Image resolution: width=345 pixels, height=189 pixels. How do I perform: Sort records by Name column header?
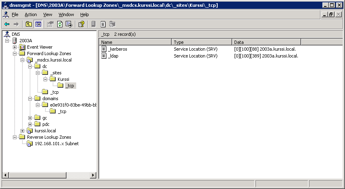coord(135,42)
